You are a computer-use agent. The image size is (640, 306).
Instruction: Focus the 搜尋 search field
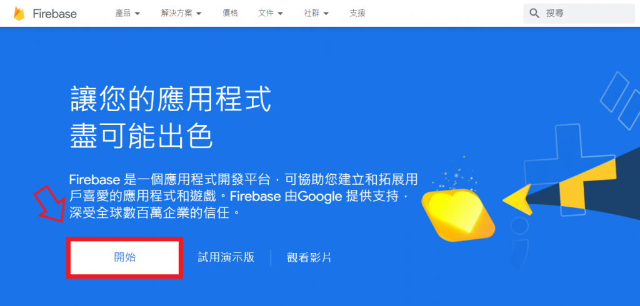click(x=579, y=14)
